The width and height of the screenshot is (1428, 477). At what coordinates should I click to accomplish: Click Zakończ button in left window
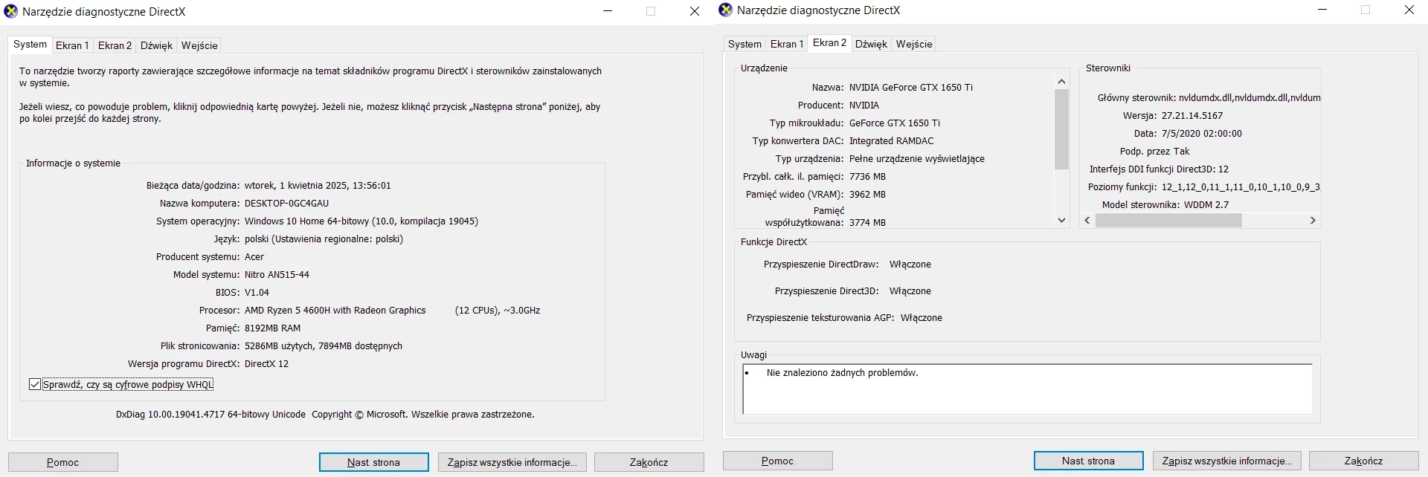pyautogui.click(x=649, y=462)
